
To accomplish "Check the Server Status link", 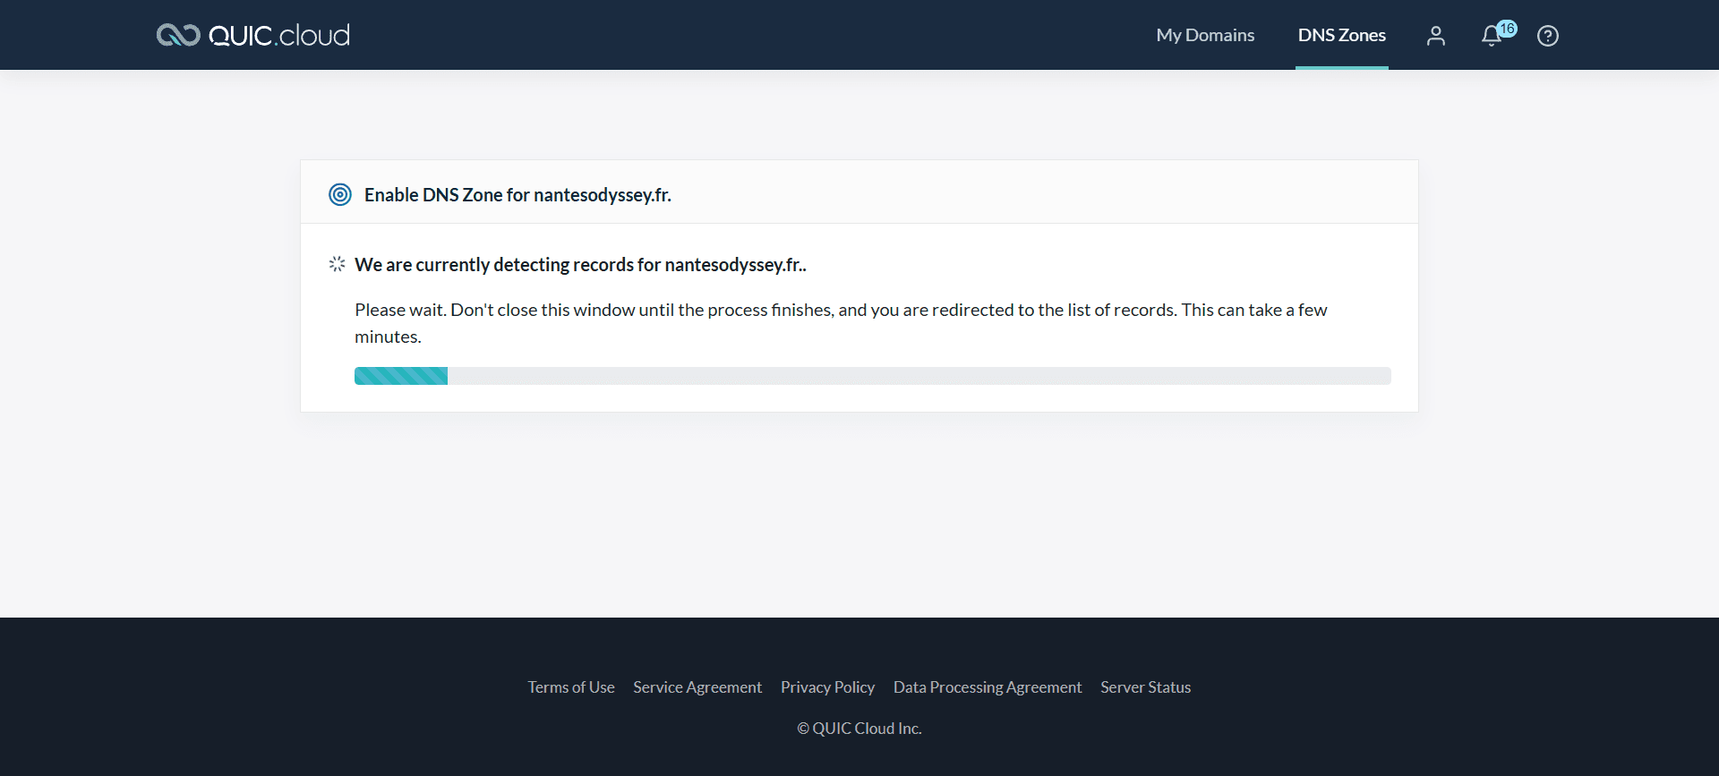I will (1145, 687).
